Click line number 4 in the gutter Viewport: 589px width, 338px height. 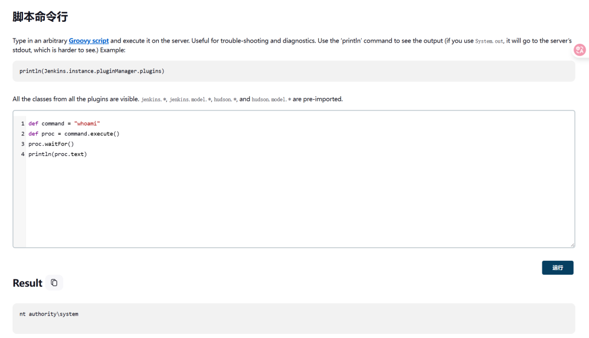tap(22, 154)
